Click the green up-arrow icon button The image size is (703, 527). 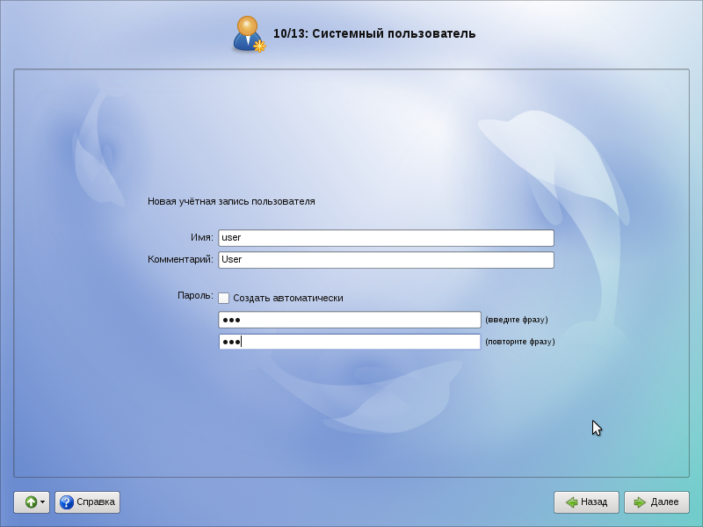click(x=29, y=502)
